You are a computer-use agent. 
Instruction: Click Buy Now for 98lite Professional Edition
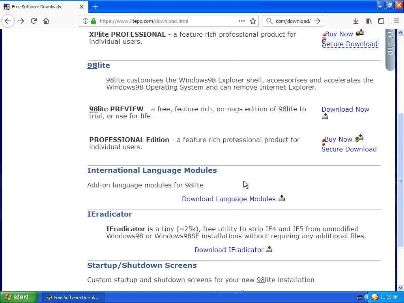coord(338,139)
